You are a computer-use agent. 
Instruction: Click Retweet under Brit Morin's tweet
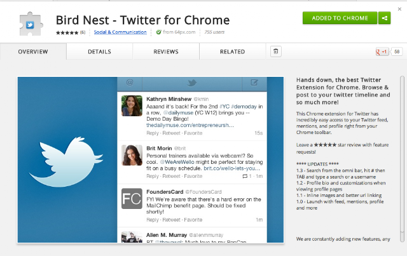[x=171, y=176]
